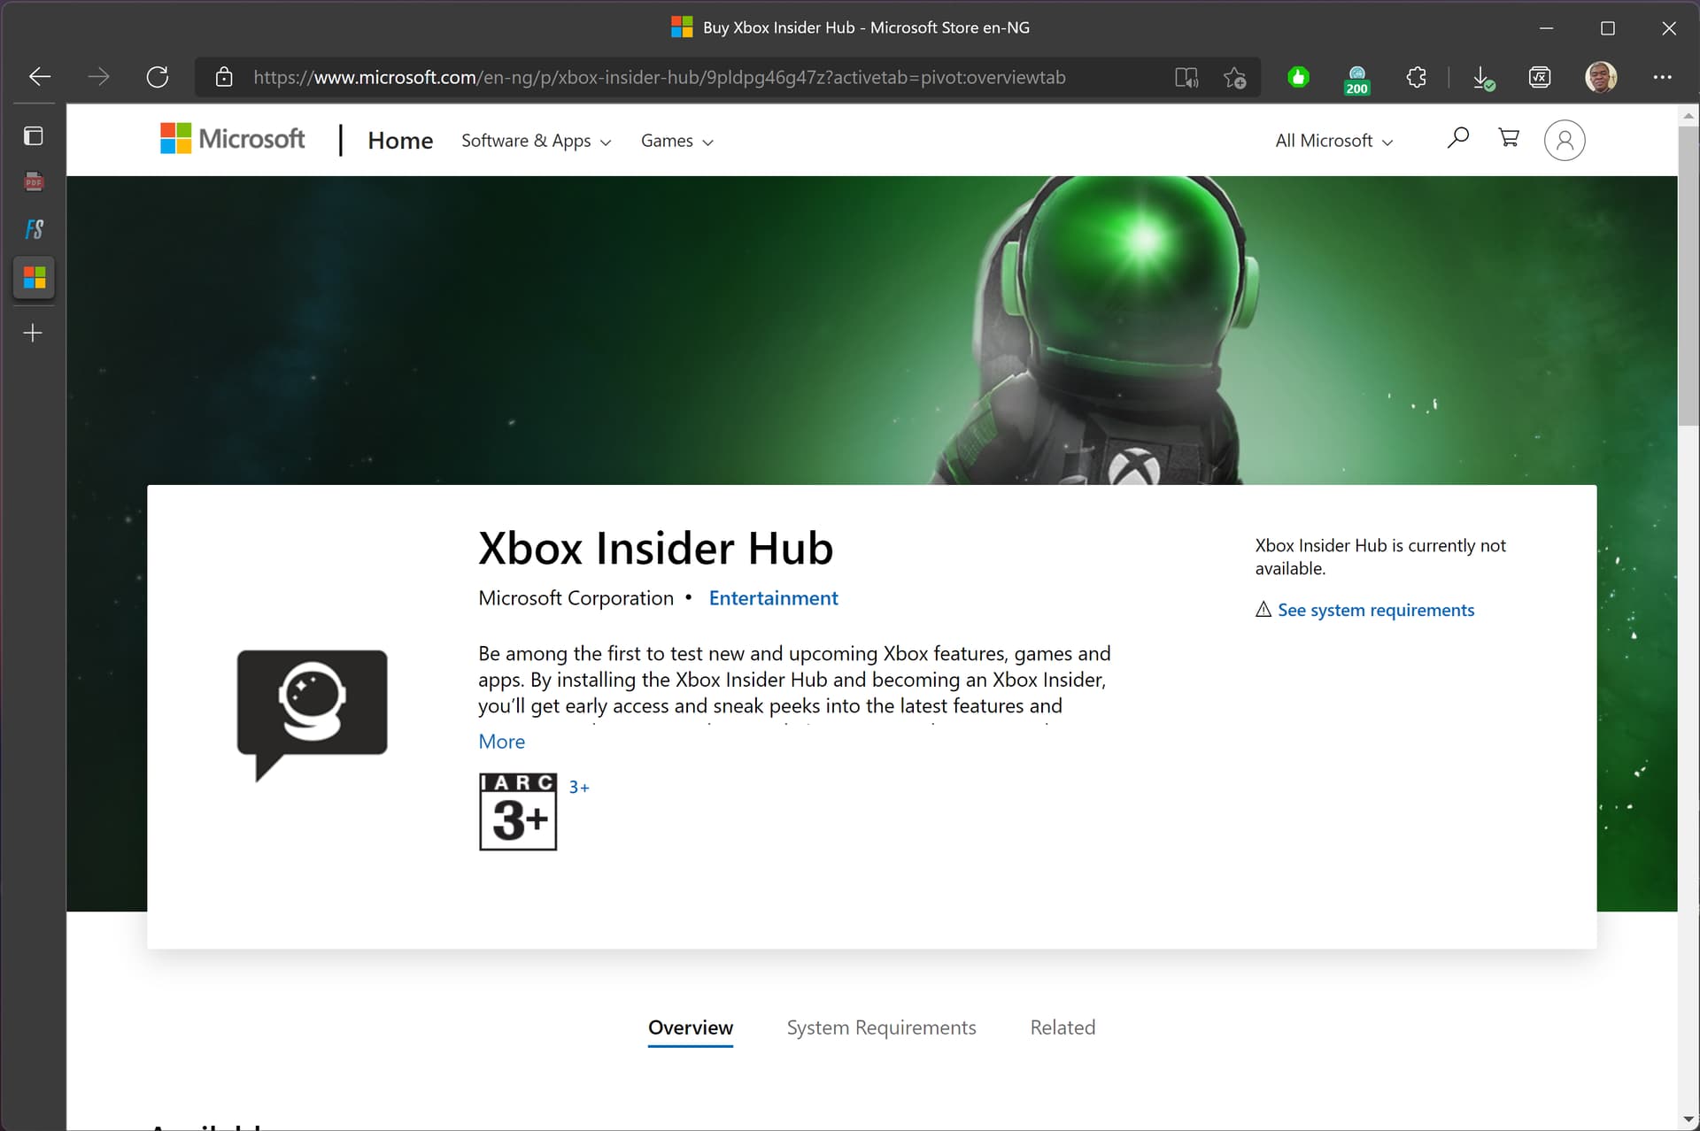Expand the All Microsoft menu

pos(1333,141)
